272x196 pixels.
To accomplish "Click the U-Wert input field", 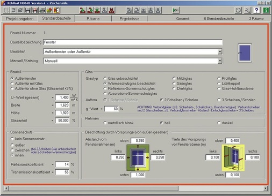I will [62, 97].
